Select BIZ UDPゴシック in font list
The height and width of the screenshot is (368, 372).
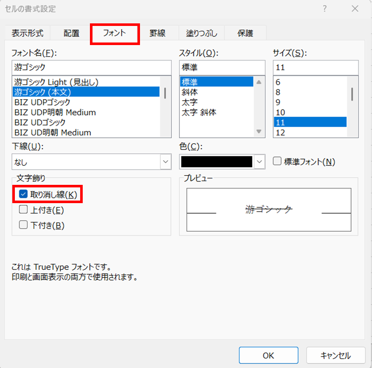pos(42,102)
